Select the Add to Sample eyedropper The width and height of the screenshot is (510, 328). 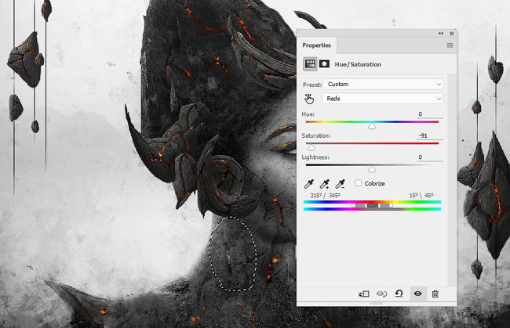click(x=325, y=184)
